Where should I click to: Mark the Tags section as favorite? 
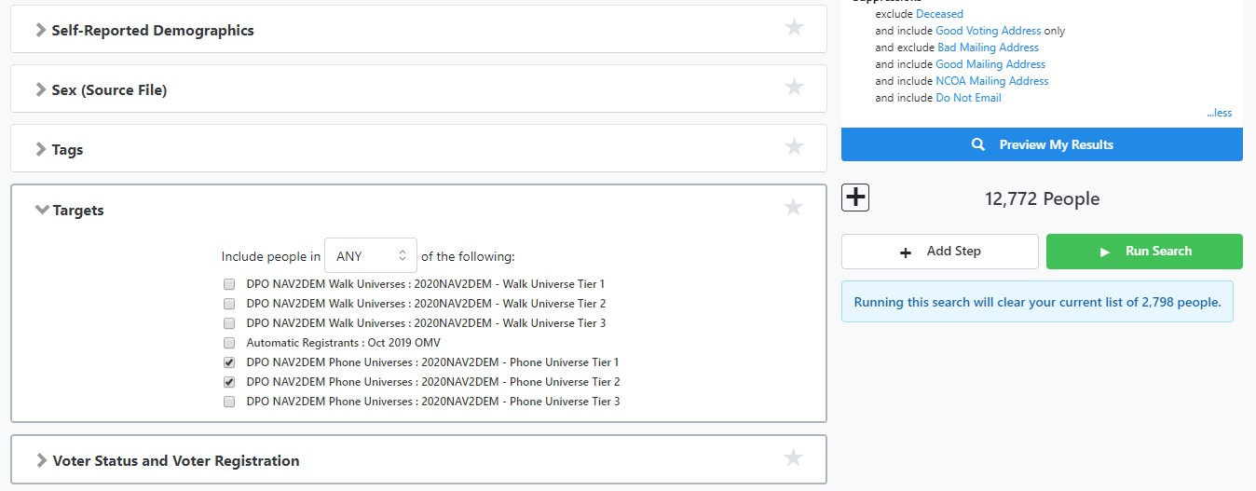(x=794, y=147)
